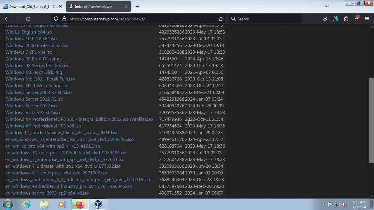Download Windows 10 LTSB x64.iso

tap(31, 38)
